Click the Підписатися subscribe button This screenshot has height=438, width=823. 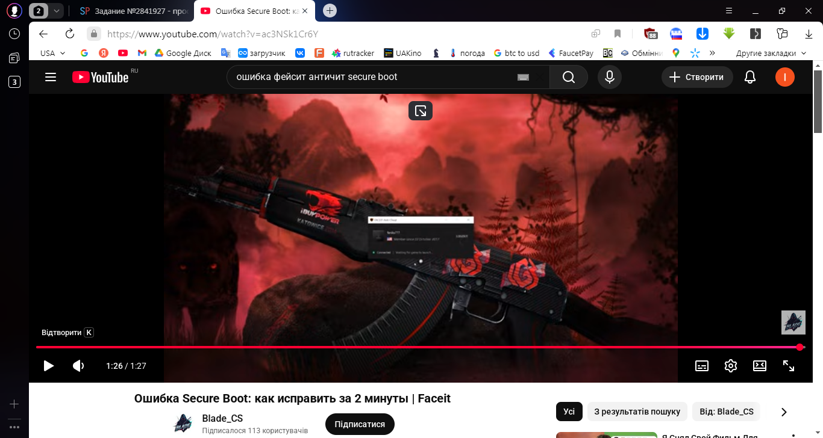pos(360,424)
